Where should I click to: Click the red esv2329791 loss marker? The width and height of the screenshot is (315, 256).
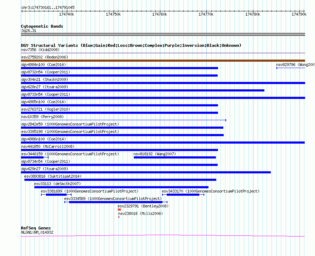tap(119, 210)
